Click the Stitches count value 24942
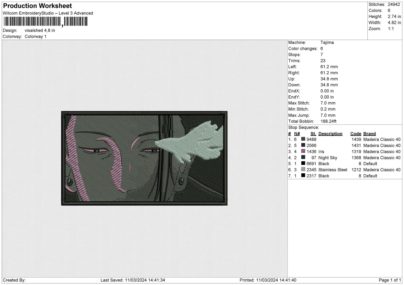 point(394,4)
